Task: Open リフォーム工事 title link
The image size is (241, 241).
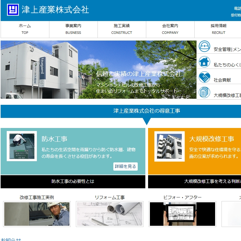Action: (110, 197)
